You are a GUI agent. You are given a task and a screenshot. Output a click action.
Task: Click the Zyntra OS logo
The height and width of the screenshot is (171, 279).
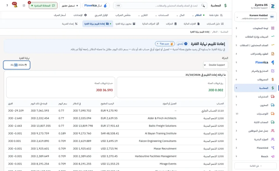273,6
